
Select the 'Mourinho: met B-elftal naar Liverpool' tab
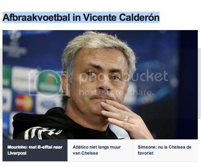pyautogui.click(x=35, y=150)
